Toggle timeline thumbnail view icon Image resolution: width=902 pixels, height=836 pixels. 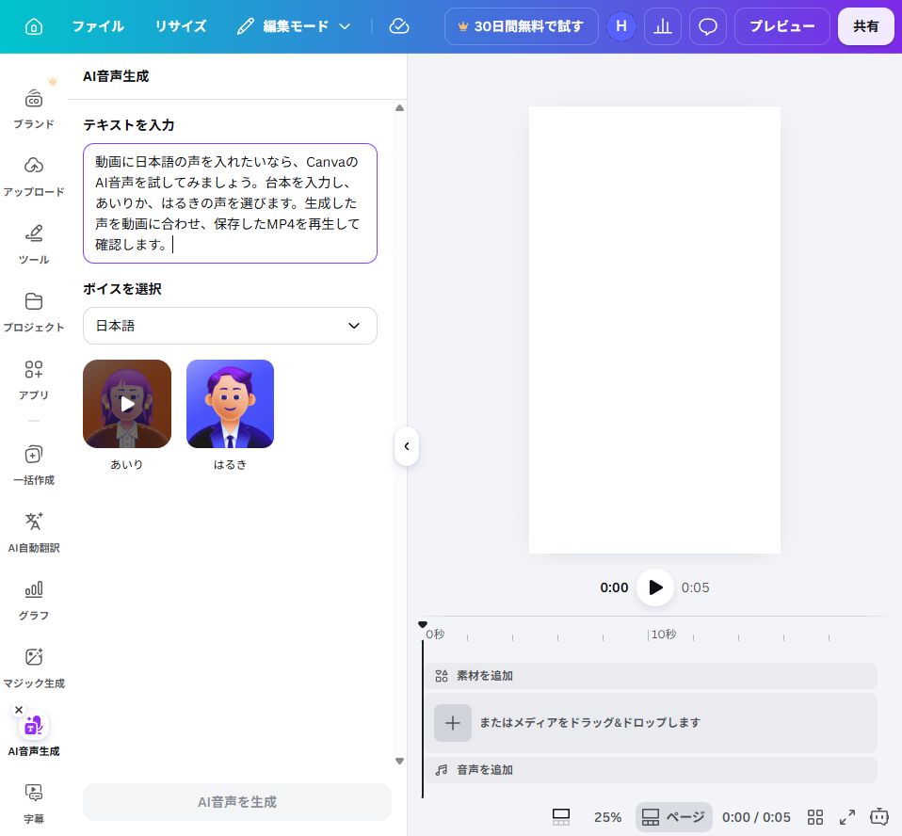point(561,817)
